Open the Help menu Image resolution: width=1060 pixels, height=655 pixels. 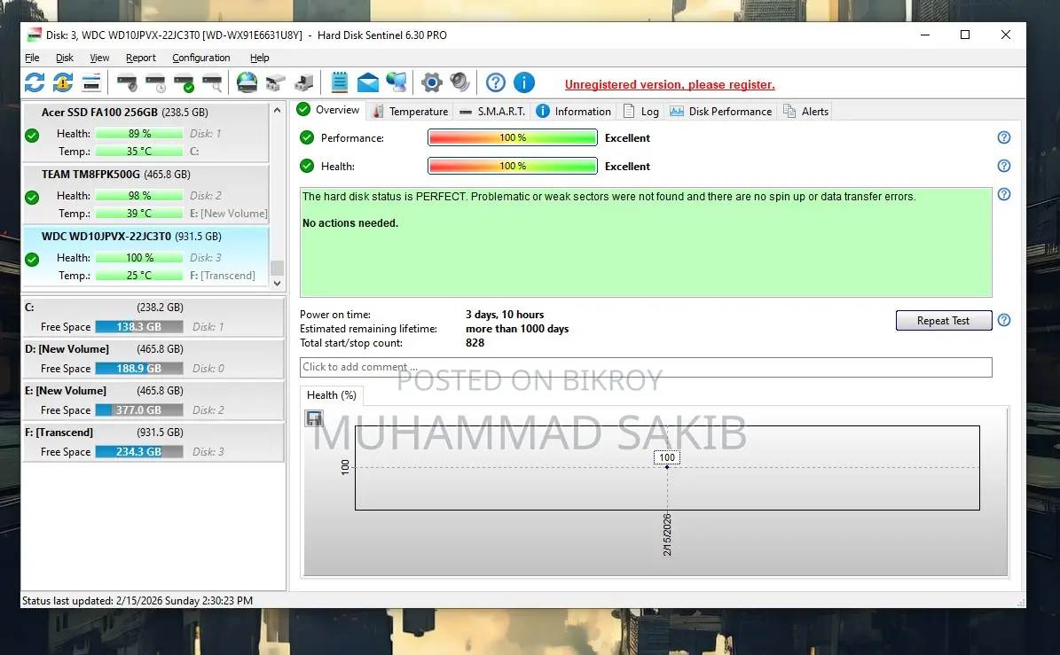coord(260,58)
